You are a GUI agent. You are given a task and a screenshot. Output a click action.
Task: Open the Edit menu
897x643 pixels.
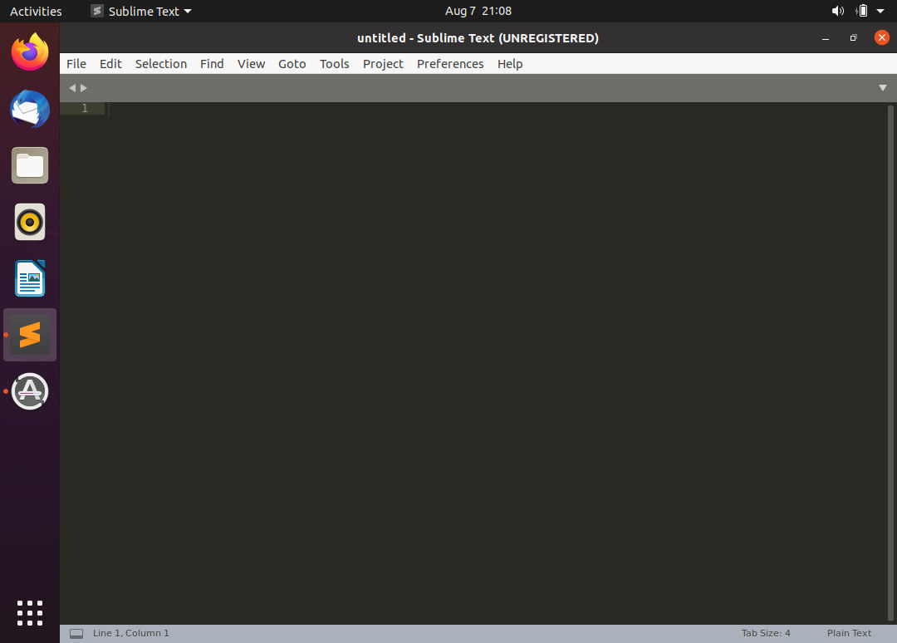(110, 63)
